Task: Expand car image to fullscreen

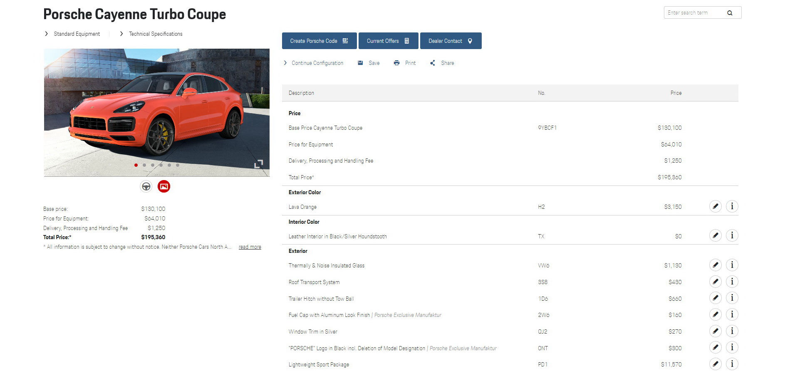Action: point(258,164)
